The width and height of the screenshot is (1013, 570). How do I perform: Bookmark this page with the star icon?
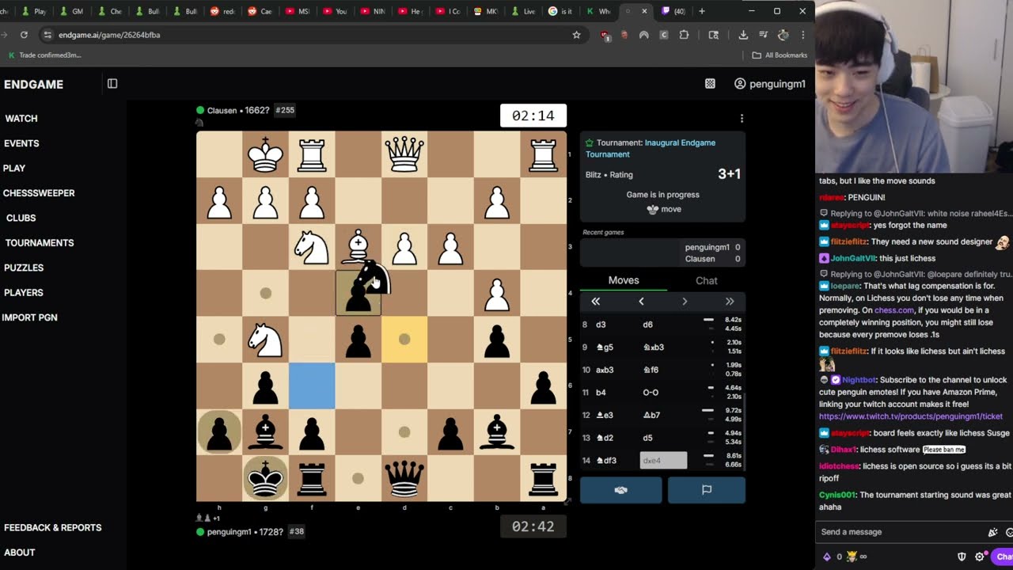pyautogui.click(x=576, y=35)
